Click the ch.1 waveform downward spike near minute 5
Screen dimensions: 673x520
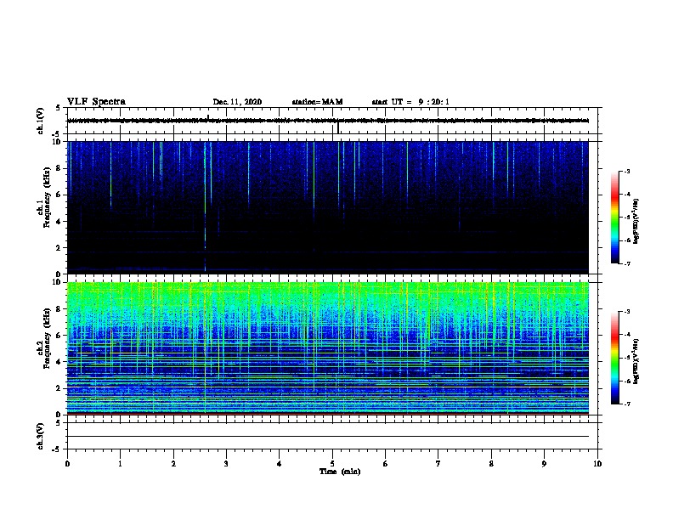coord(338,127)
